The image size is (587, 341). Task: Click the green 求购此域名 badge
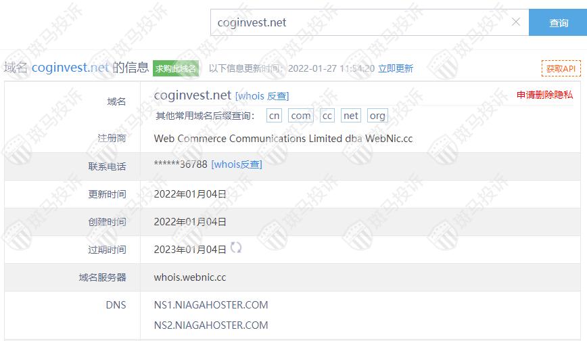(176, 68)
